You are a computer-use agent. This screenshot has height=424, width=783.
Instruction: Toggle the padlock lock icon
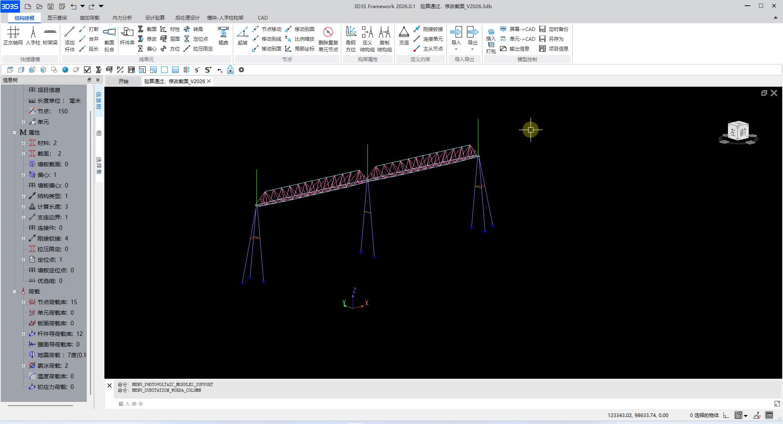pyautogui.click(x=230, y=70)
